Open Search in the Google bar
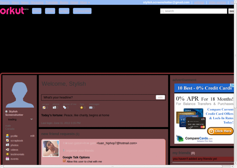 pyautogui.click(x=4, y=2)
